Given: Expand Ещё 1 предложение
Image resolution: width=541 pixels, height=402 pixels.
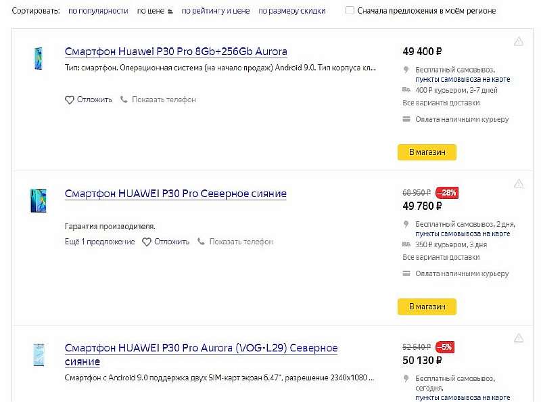Looking at the screenshot, I should click(x=100, y=242).
